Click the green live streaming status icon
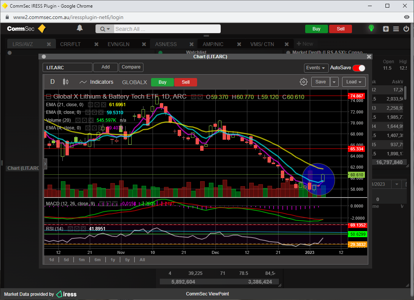The height and width of the screenshot is (300, 414). pos(371,28)
